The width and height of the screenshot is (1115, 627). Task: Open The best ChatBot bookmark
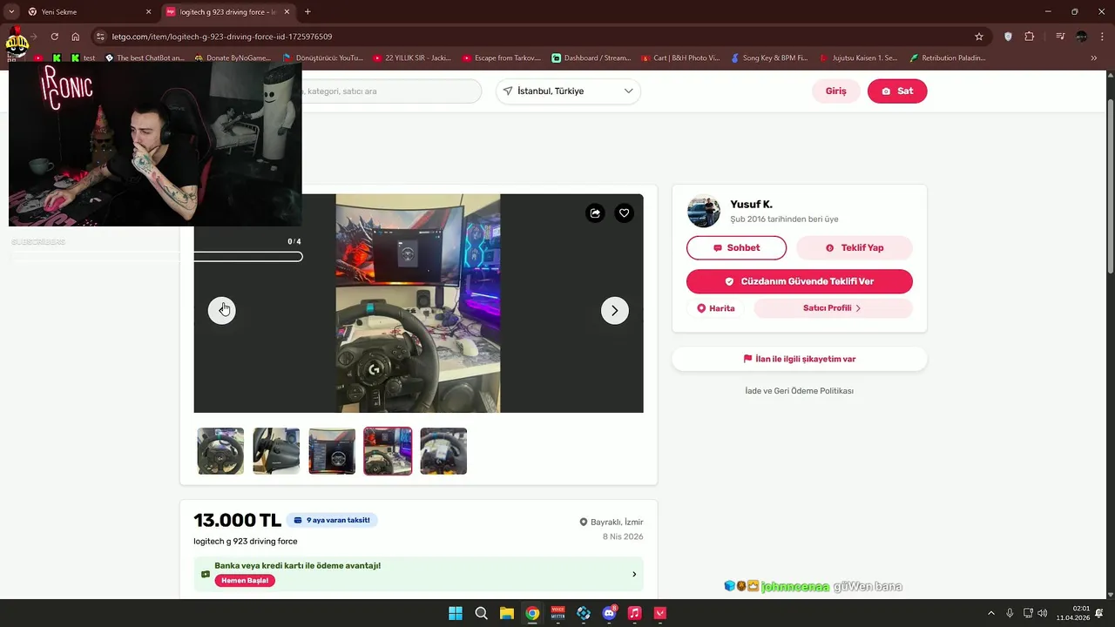pyautogui.click(x=145, y=58)
